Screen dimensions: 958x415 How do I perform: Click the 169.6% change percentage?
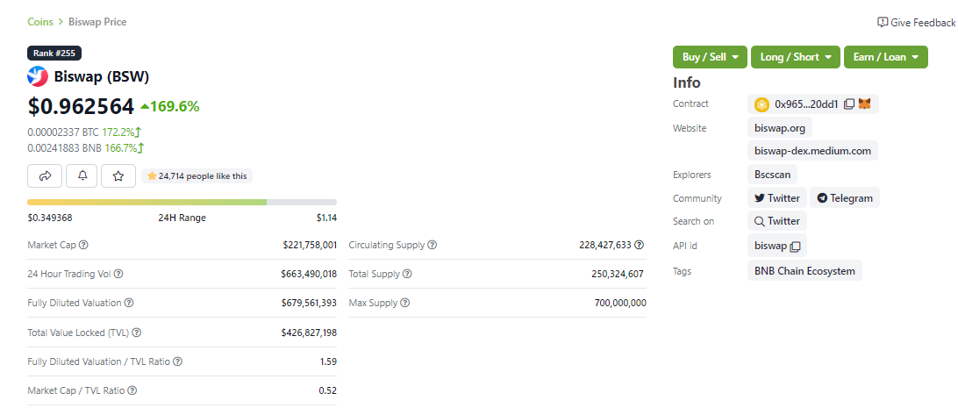(x=170, y=107)
